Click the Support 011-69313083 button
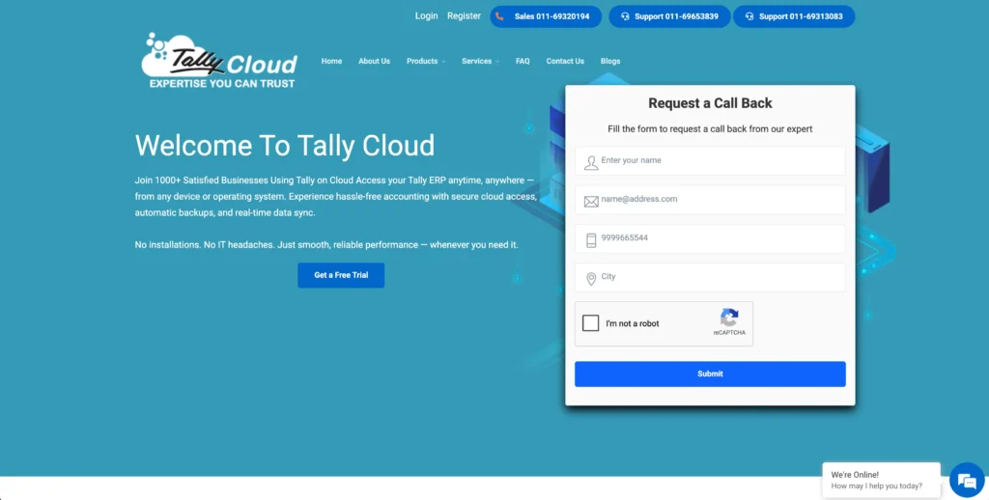 click(794, 16)
